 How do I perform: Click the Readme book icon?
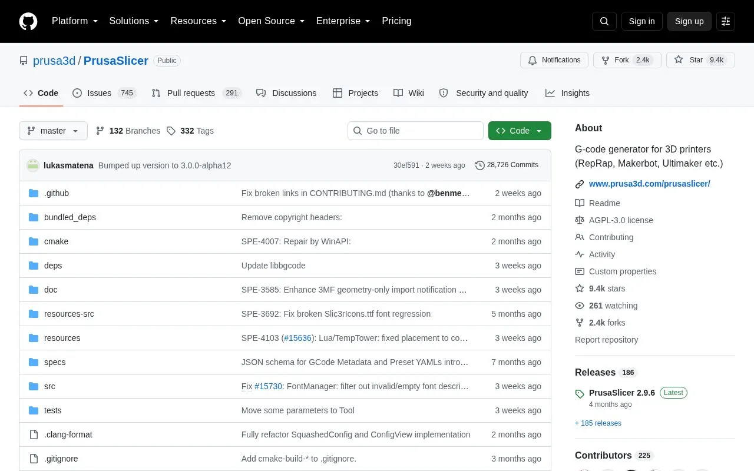click(x=580, y=203)
